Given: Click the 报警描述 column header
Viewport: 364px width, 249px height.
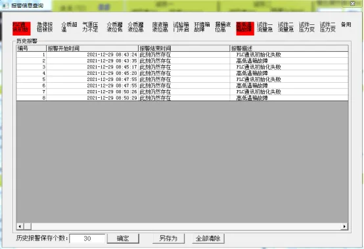Looking at the screenshot, I should point(289,49).
